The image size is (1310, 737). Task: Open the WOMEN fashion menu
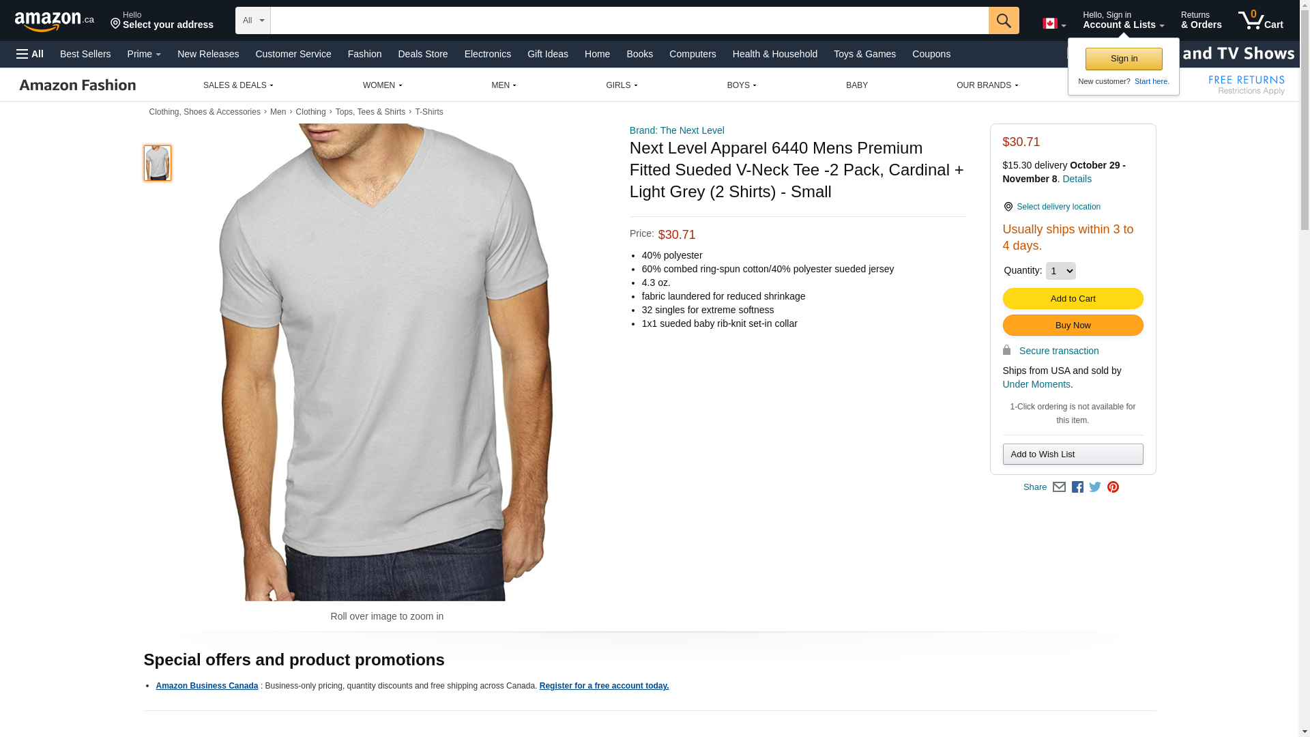[x=382, y=85]
